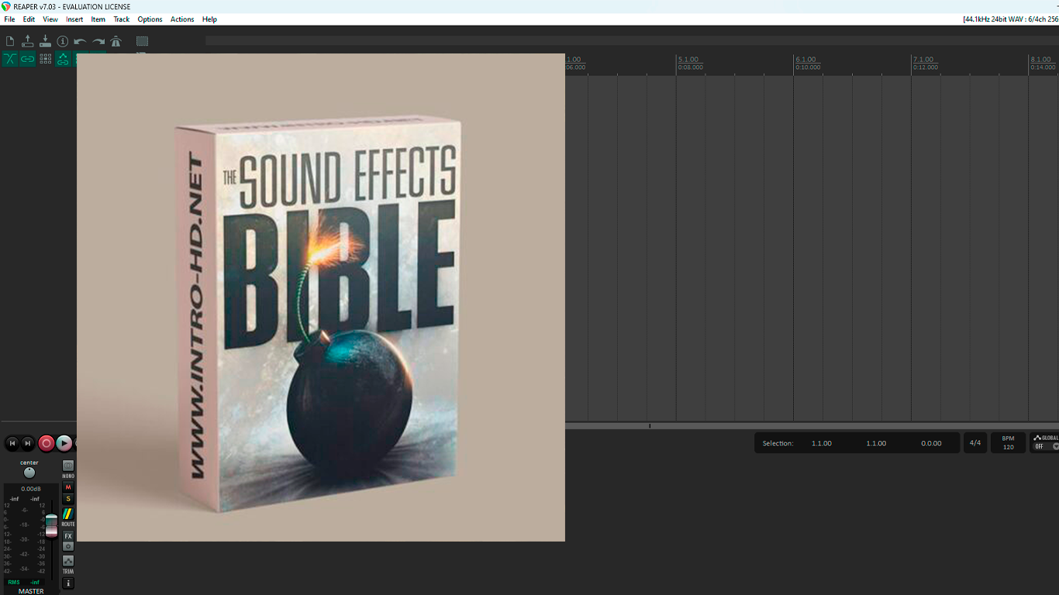1059x595 pixels.
Task: Click the Play button in transport
Action: (64, 443)
